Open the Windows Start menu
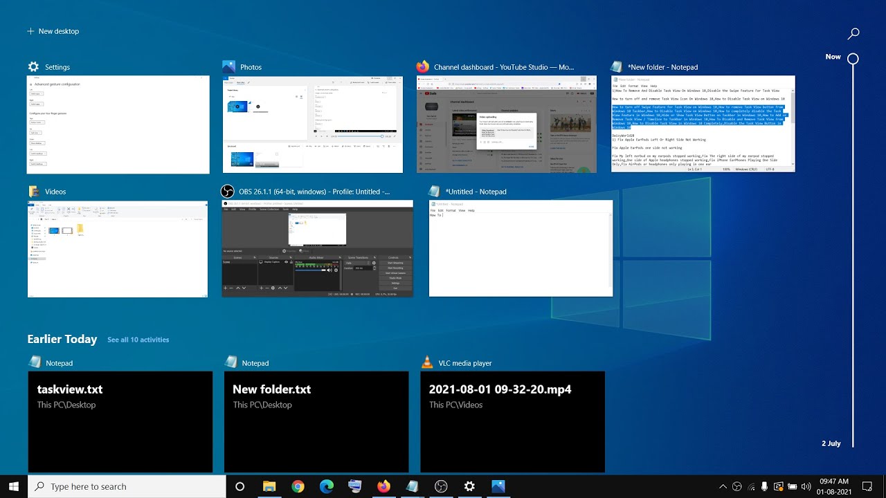This screenshot has height=498, width=886. 13,486
